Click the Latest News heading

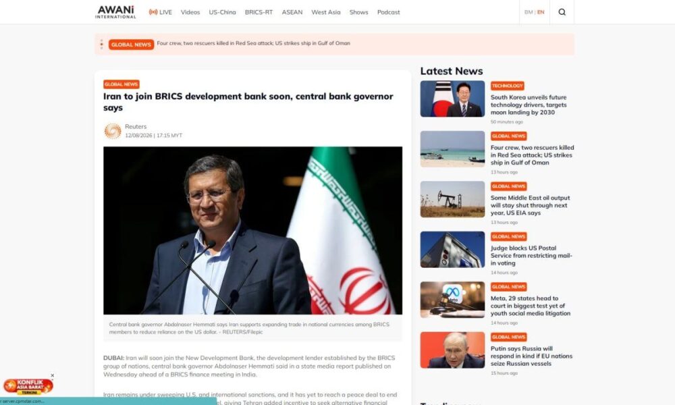pos(452,71)
